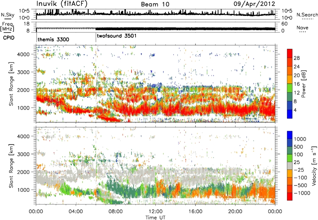Click the '16:00' time tick label
Viewport: 318px width, 220px height.
(x=195, y=212)
